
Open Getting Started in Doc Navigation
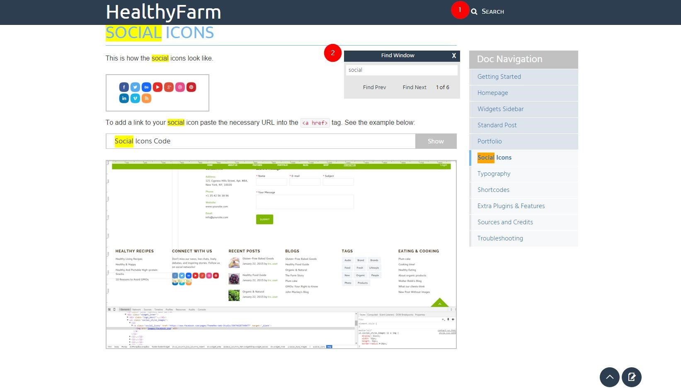(499, 77)
